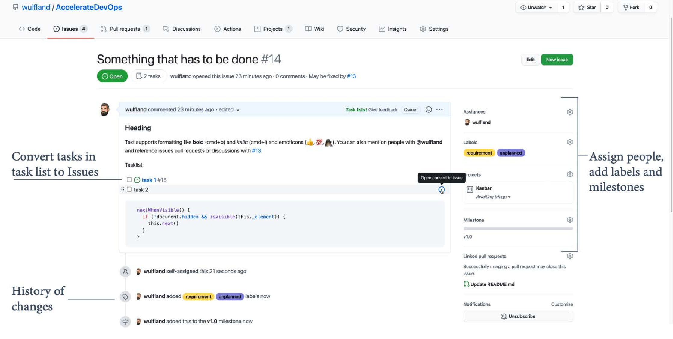Open the wulfland owner link in breadcrumb
Viewport: 673px width, 339px height.
[36, 7]
